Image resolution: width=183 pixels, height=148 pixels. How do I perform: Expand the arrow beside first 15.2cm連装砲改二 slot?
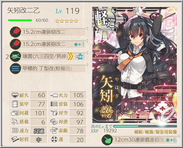(x=87, y=28)
